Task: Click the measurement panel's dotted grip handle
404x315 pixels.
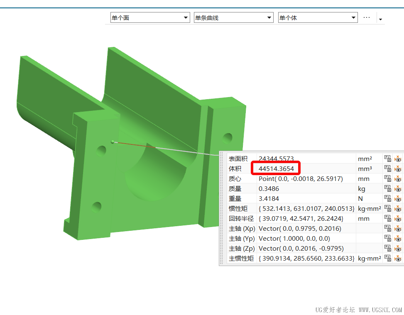Action: (x=221, y=209)
